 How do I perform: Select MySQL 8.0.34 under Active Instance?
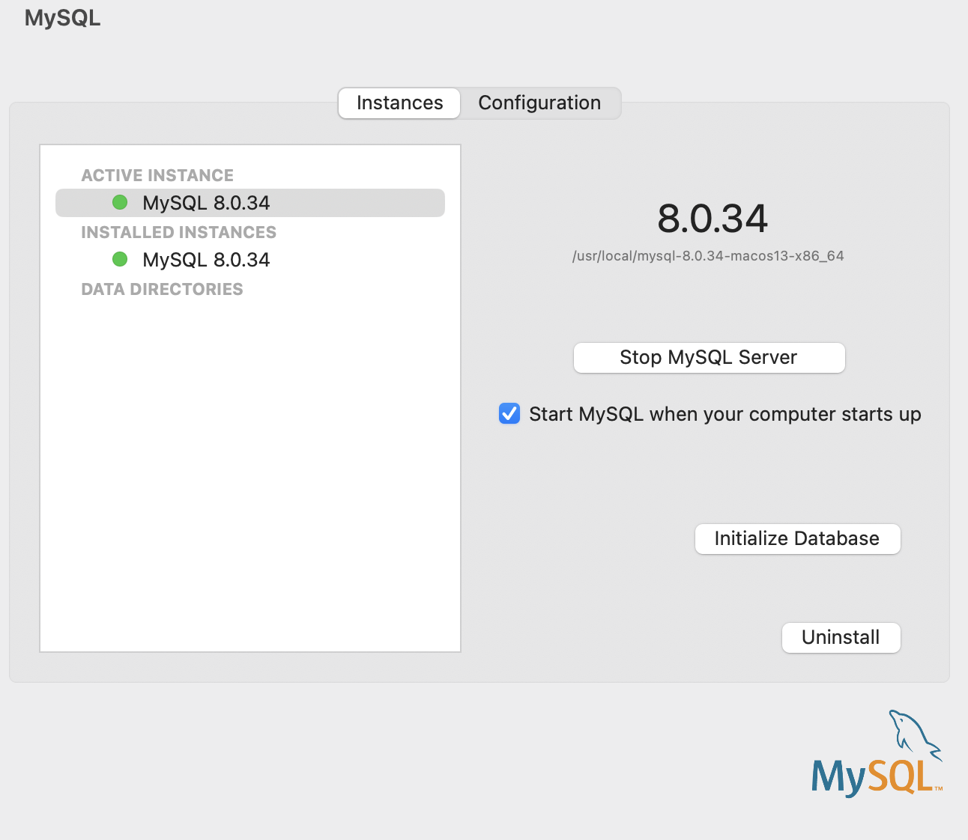(x=250, y=203)
